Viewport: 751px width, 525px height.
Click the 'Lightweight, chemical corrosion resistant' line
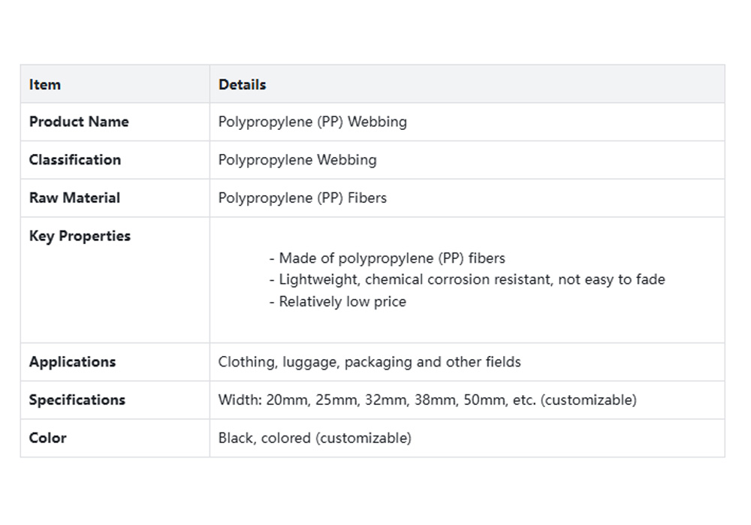pyautogui.click(x=466, y=280)
